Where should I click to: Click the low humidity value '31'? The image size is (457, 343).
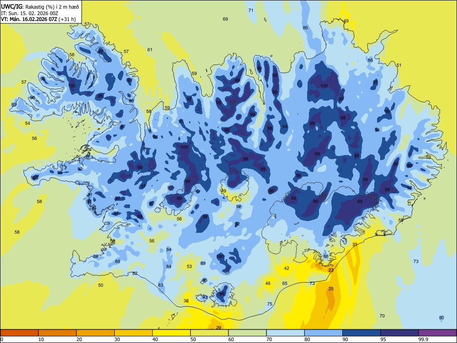[355, 244]
